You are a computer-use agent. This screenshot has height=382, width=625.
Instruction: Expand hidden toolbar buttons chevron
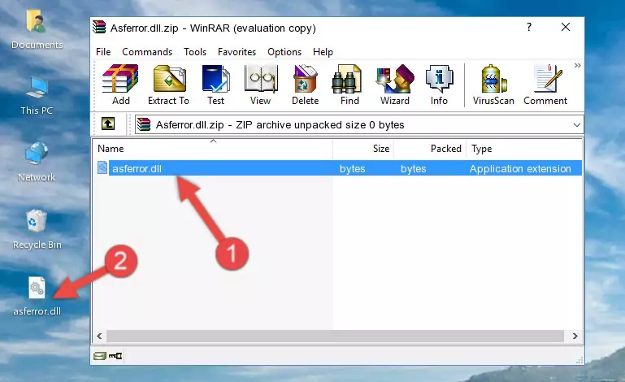pyautogui.click(x=578, y=65)
